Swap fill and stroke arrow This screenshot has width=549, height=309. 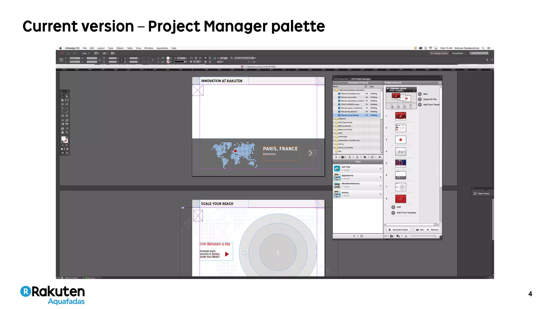(67, 137)
